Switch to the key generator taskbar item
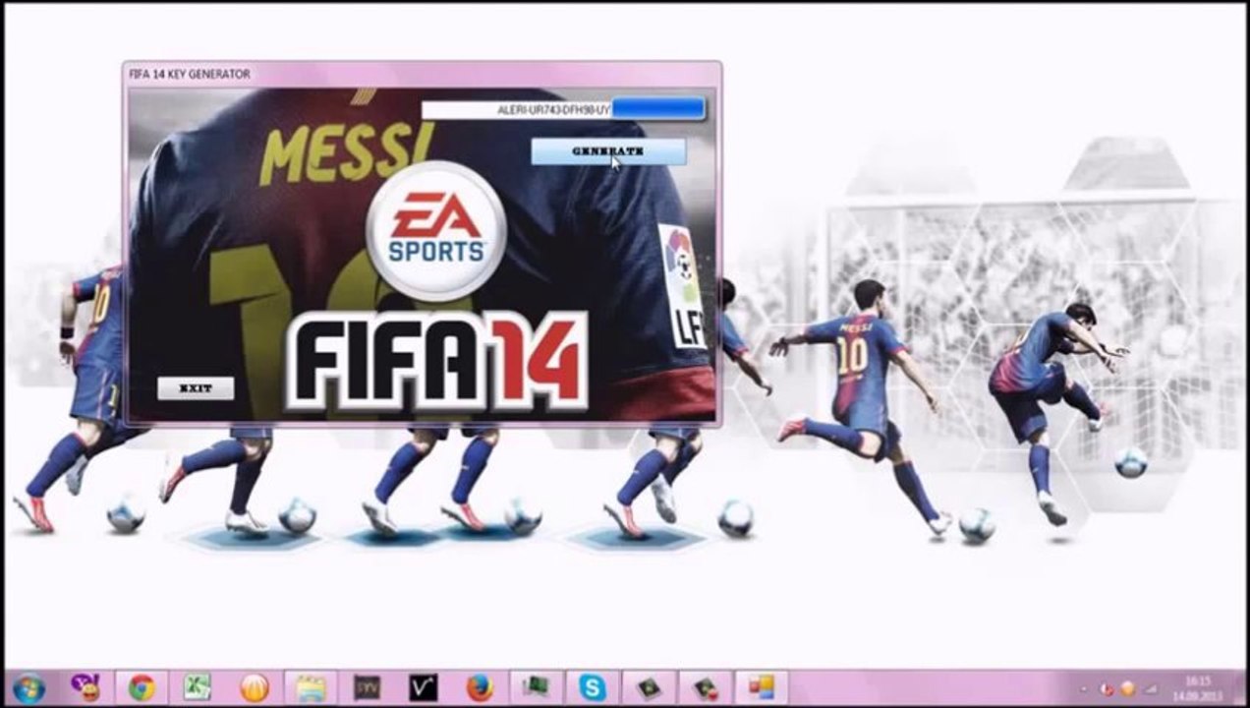The image size is (1250, 708). click(x=762, y=687)
